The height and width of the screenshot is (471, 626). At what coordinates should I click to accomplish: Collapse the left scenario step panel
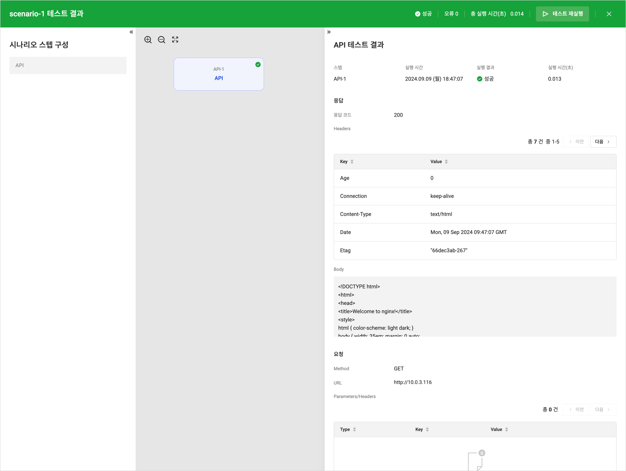(131, 32)
